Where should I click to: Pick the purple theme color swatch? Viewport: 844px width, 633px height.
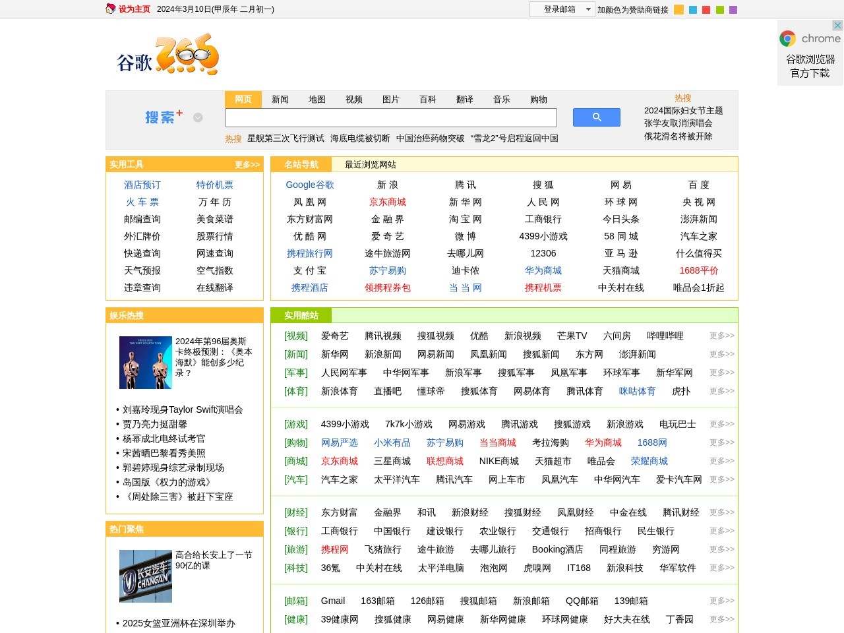tap(733, 10)
